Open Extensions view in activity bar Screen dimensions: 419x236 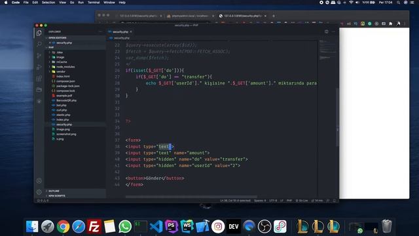(x=39, y=79)
